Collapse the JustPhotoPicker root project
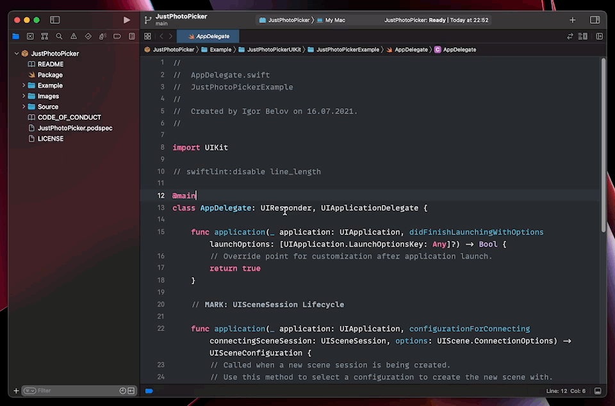The image size is (615, 406). coord(17,53)
